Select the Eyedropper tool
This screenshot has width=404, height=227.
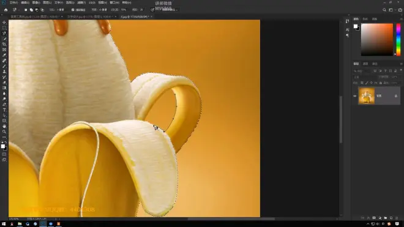[4, 55]
